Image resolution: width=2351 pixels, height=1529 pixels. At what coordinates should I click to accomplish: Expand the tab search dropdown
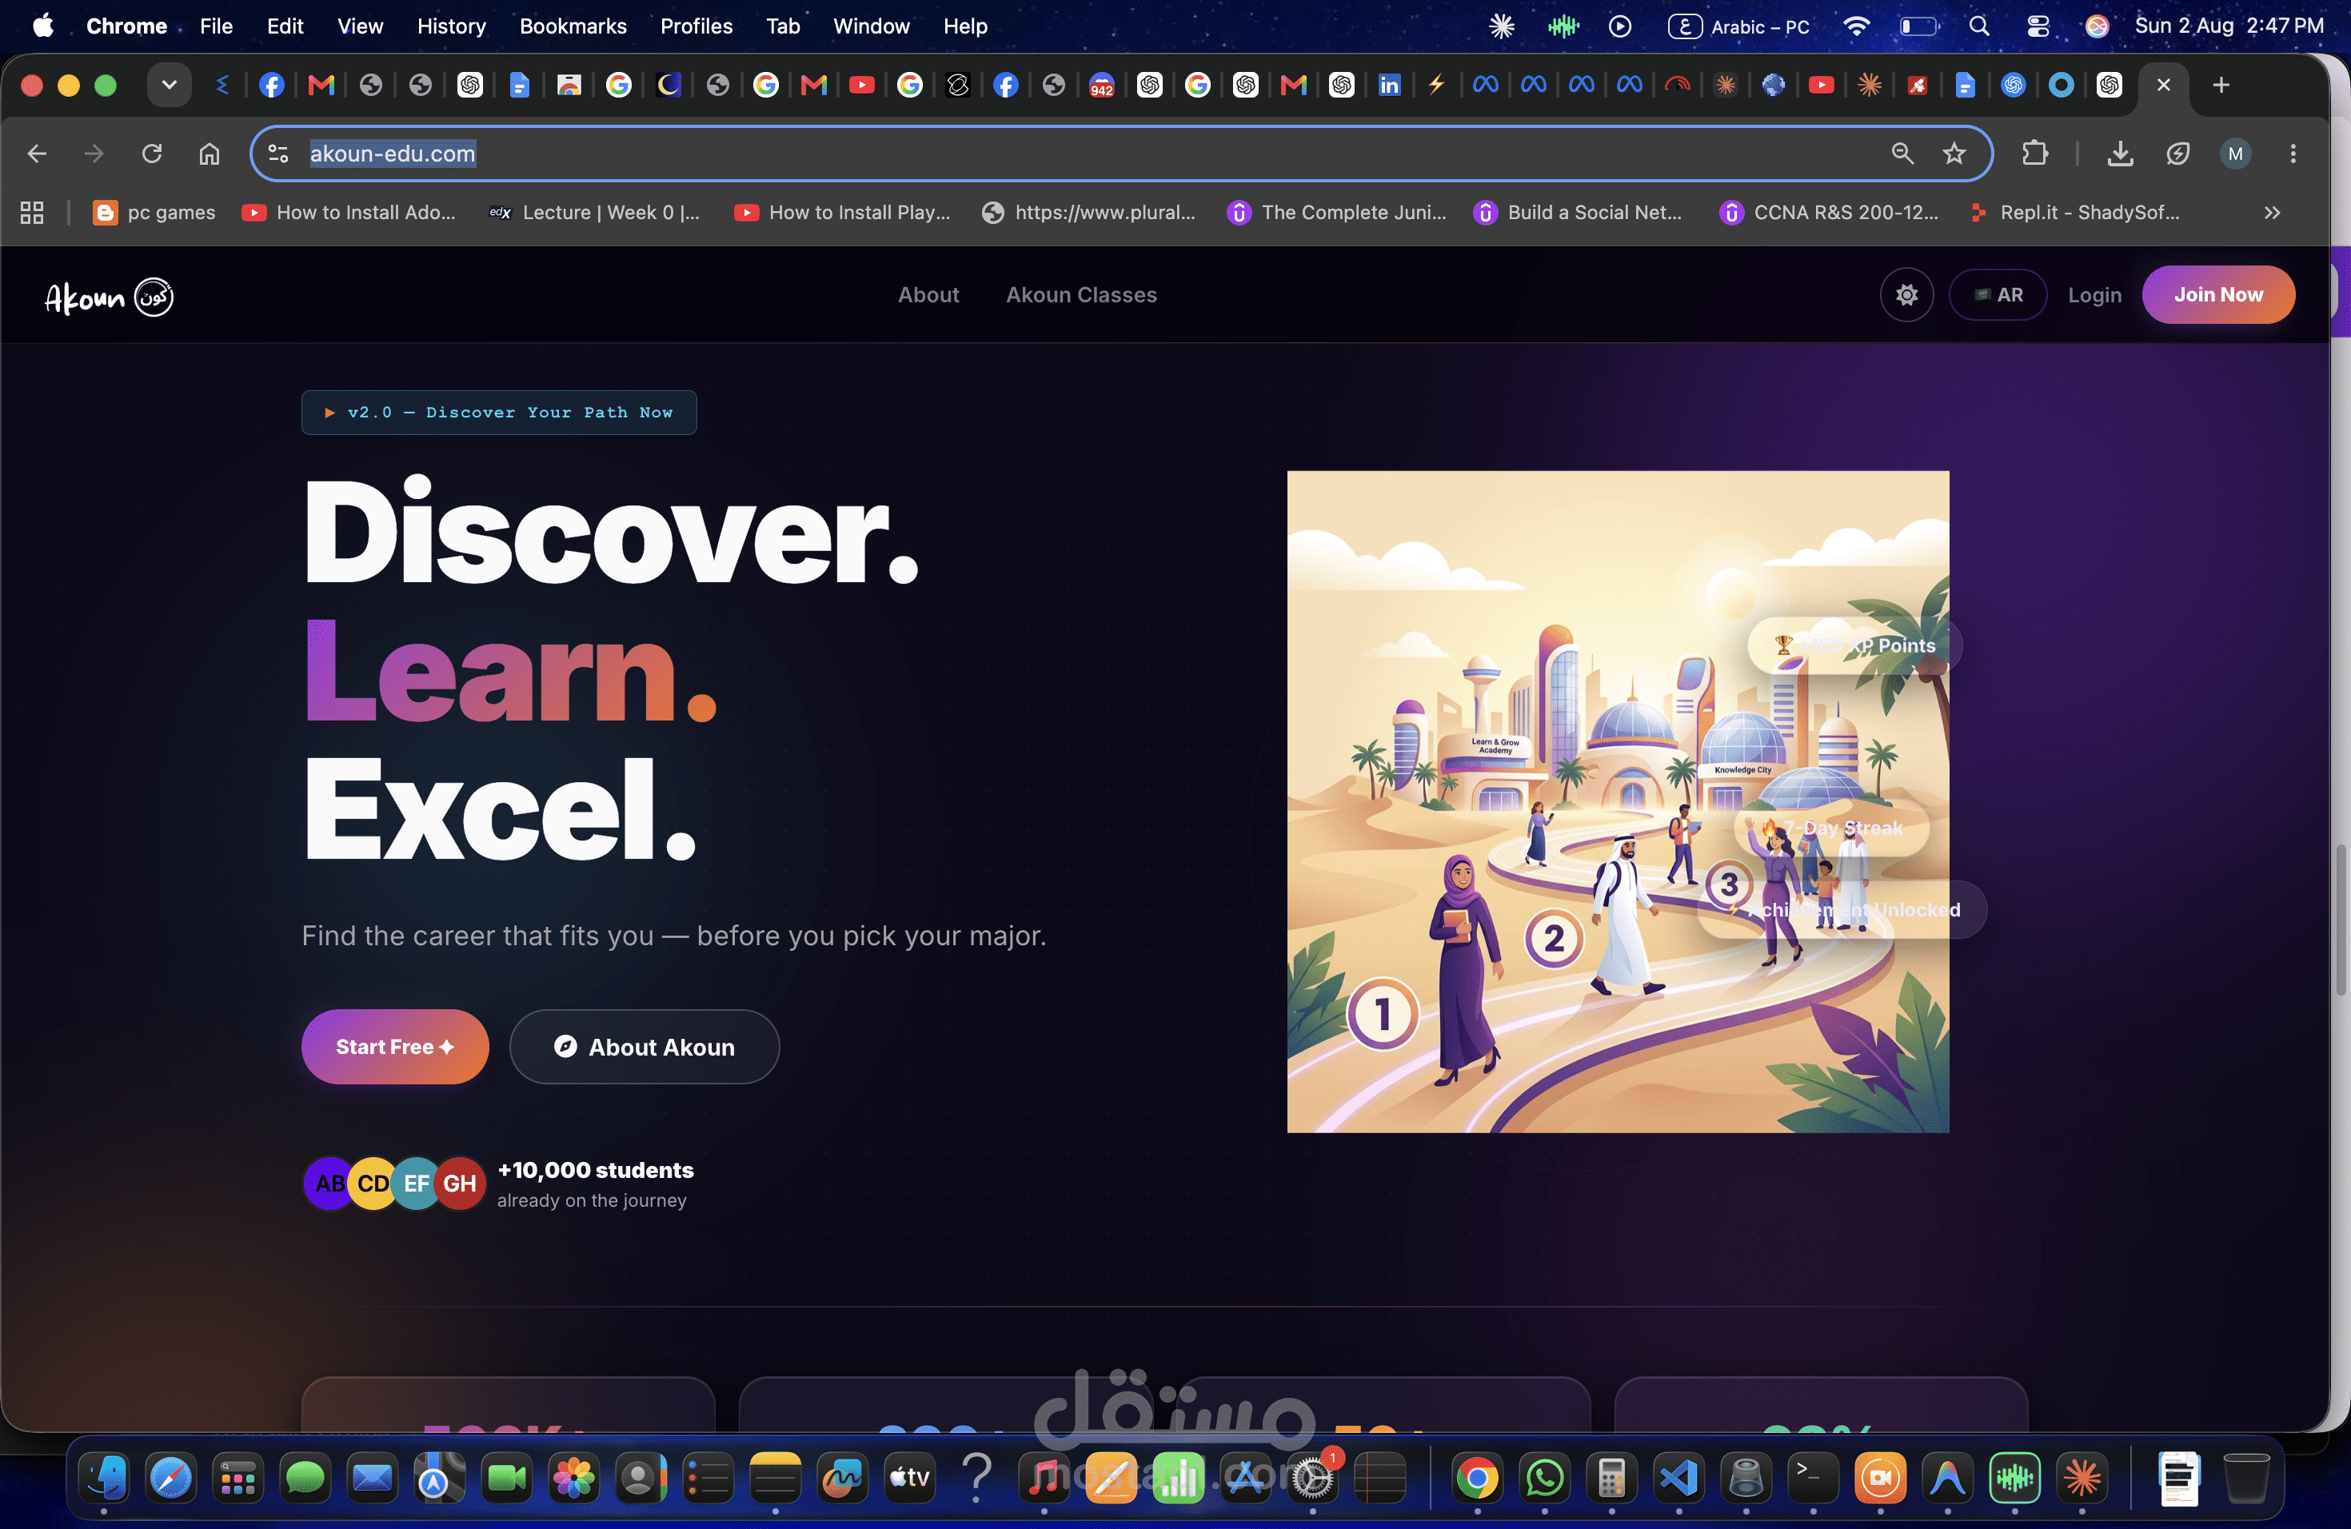(x=169, y=85)
